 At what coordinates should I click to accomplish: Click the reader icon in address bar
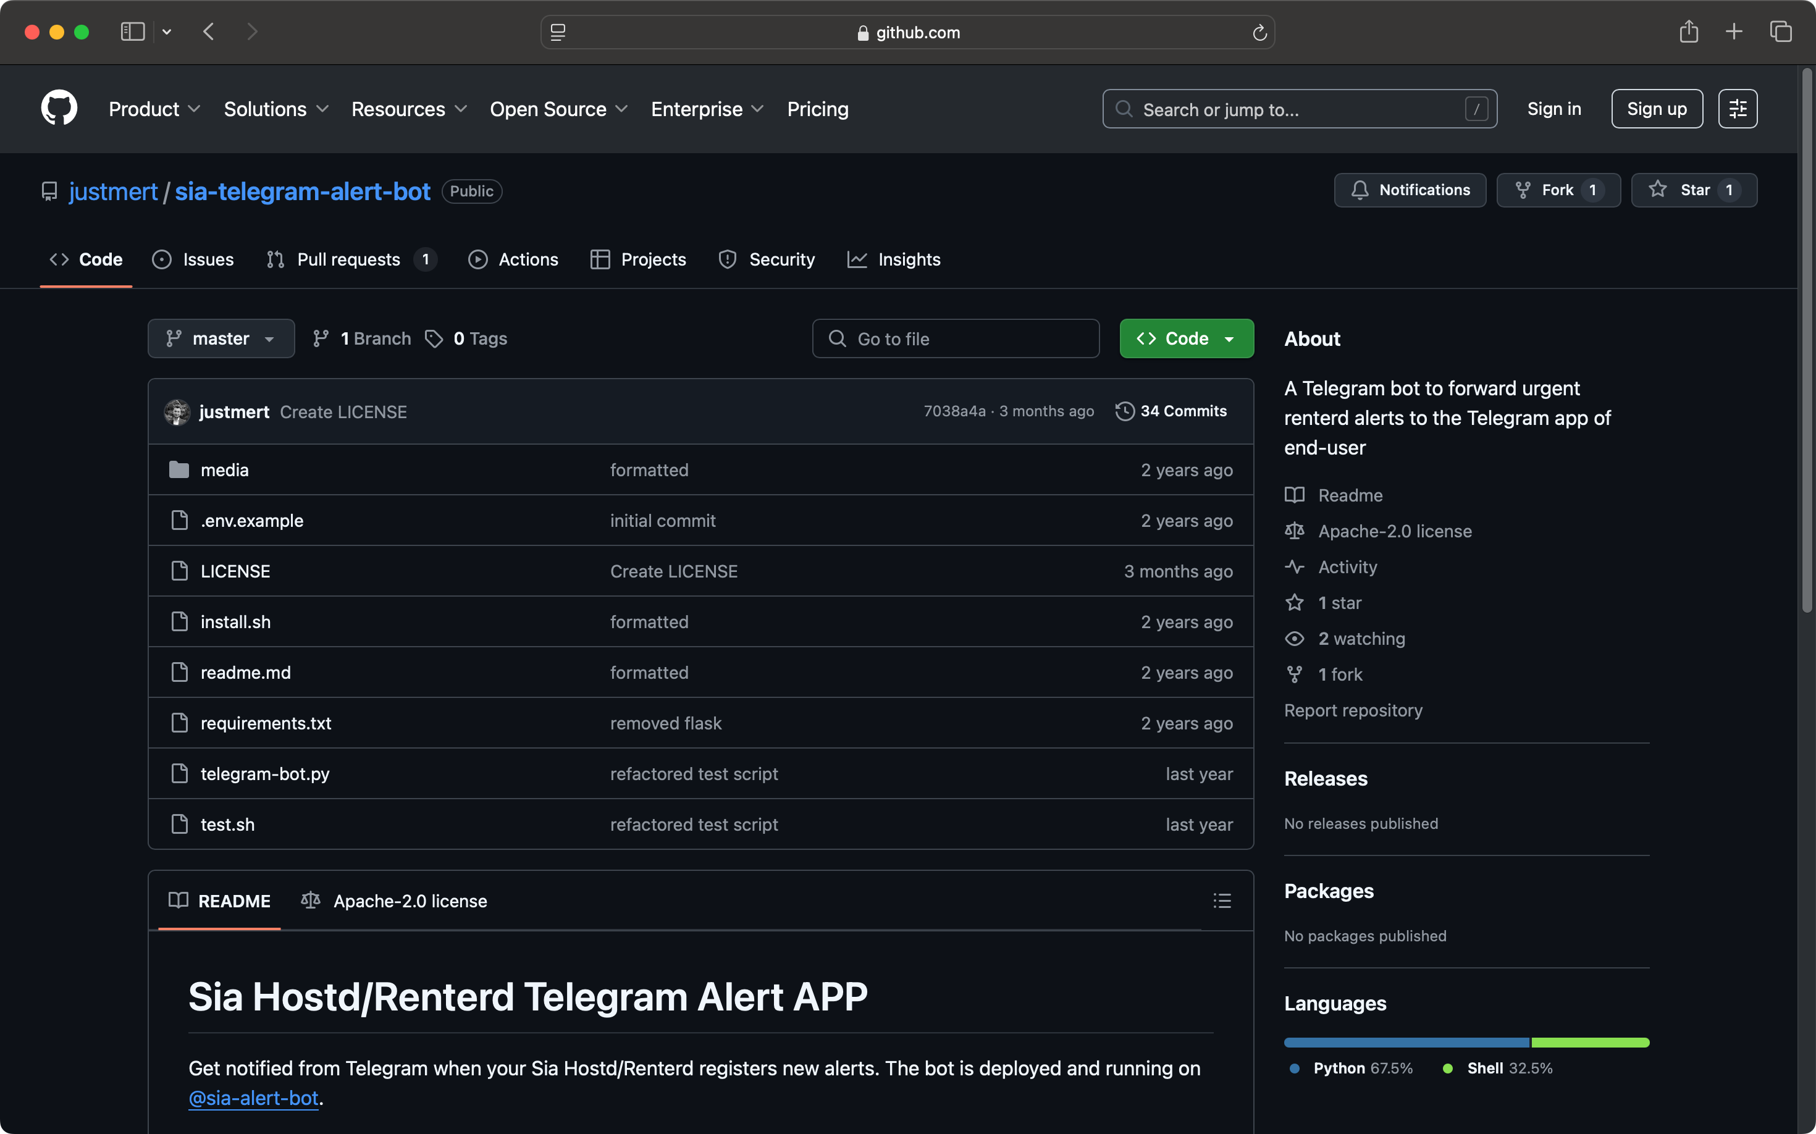point(558,32)
